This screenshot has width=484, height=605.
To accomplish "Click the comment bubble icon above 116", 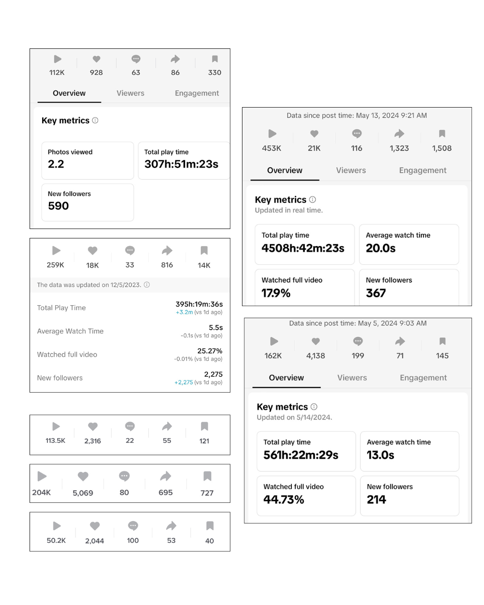I will (357, 134).
